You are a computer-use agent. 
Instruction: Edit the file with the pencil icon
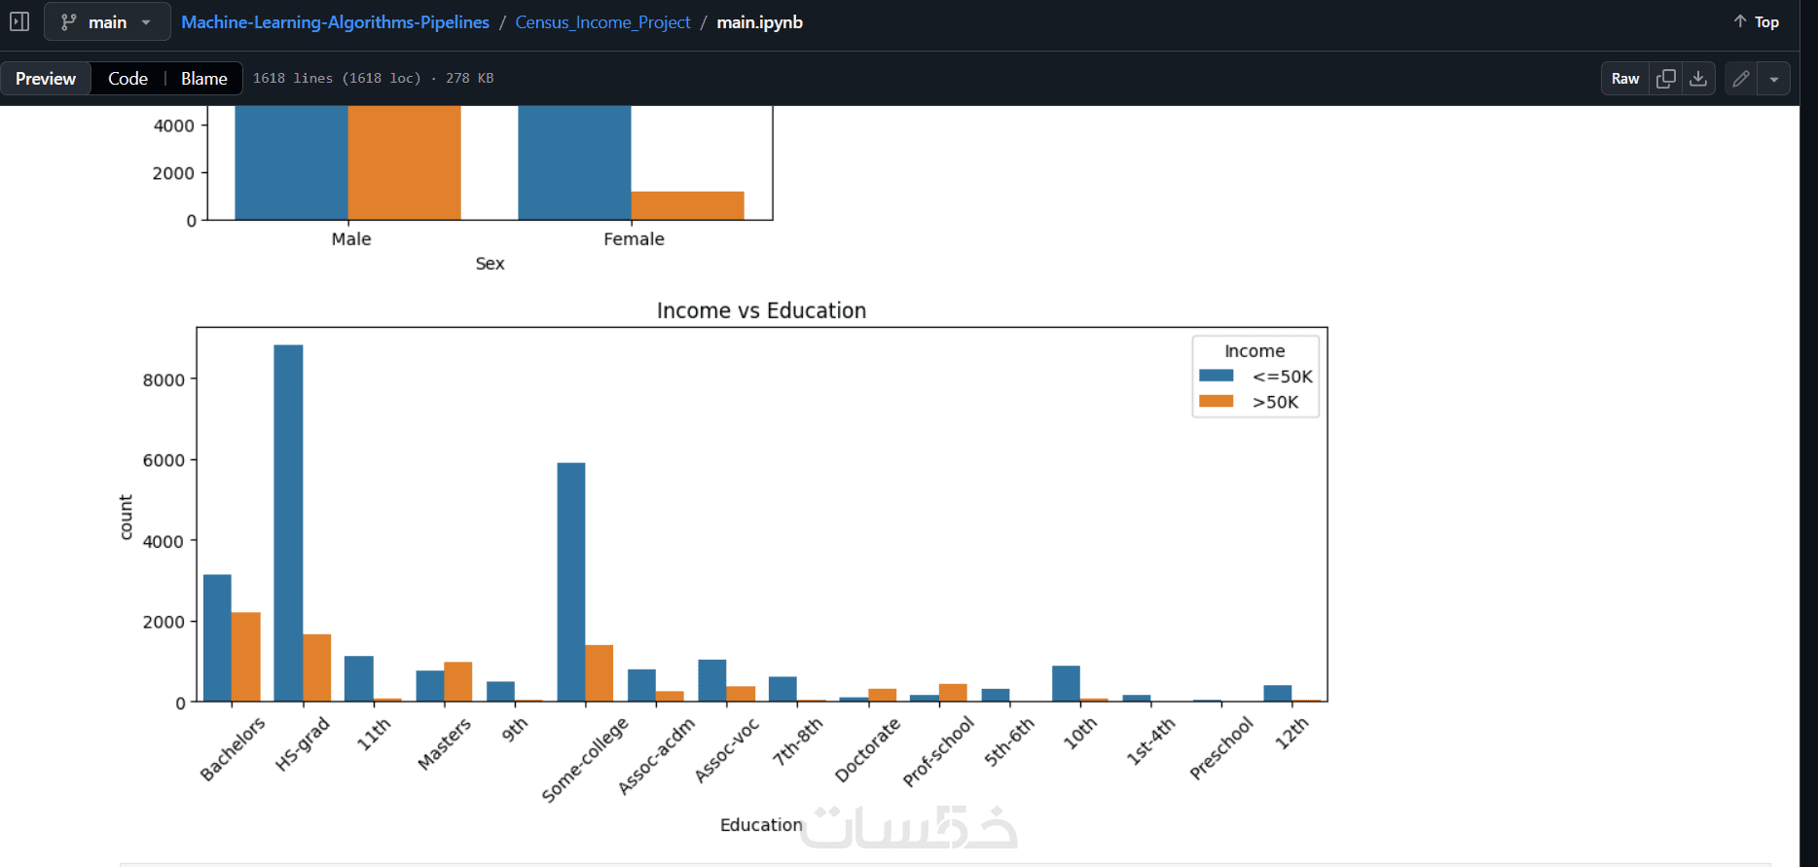point(1741,79)
